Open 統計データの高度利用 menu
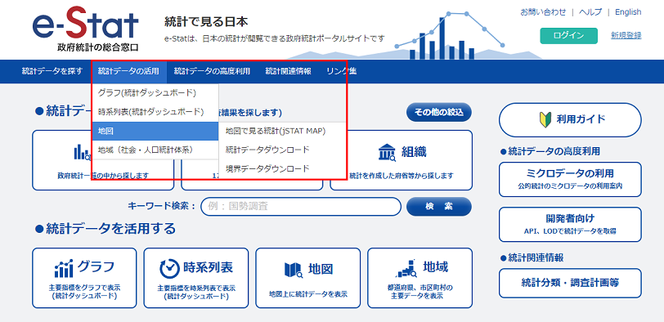Viewport: 664px width, 322px height. (212, 71)
